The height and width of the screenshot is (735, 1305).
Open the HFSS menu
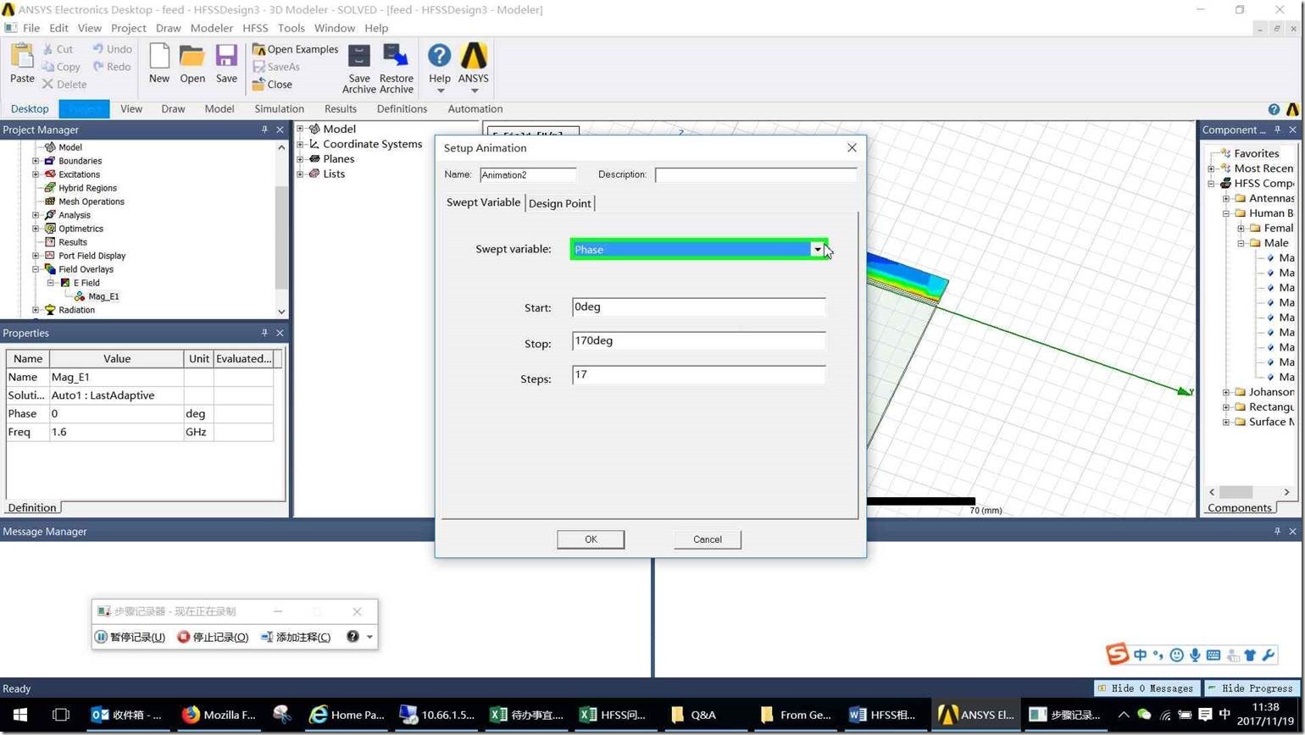click(x=255, y=28)
